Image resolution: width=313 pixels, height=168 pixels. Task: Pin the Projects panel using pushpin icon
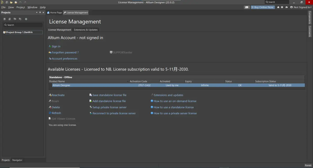(40, 12)
